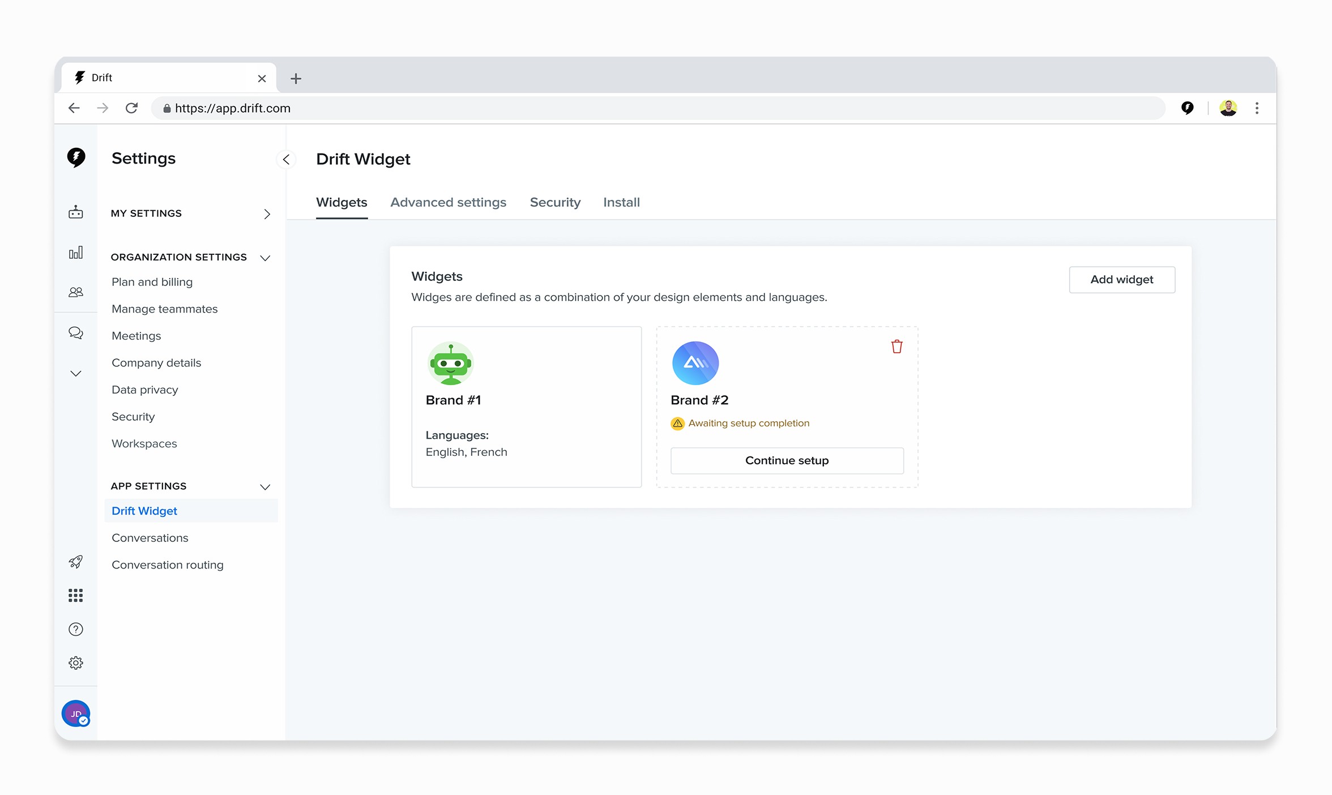Expand the My Settings section
The image size is (1332, 795).
pyautogui.click(x=267, y=214)
